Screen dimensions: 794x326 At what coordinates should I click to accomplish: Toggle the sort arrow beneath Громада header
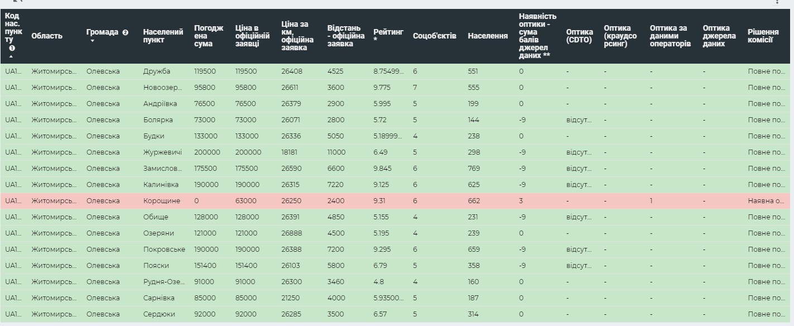[x=93, y=41]
